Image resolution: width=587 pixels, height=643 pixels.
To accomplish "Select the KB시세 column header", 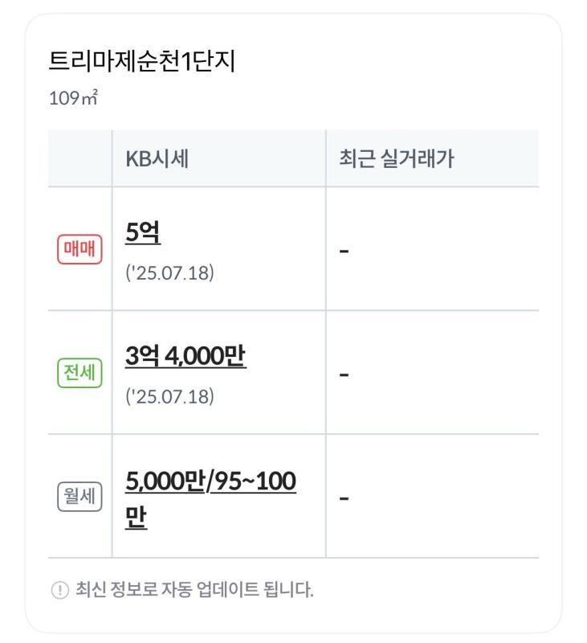I will coord(157,158).
